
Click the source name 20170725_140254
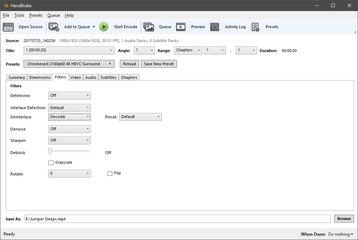(39, 41)
